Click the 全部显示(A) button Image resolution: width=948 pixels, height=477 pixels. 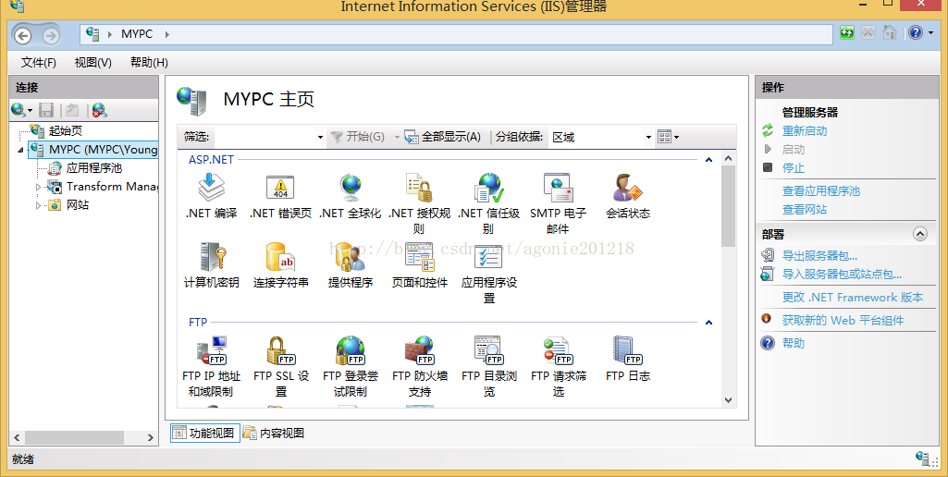click(443, 137)
